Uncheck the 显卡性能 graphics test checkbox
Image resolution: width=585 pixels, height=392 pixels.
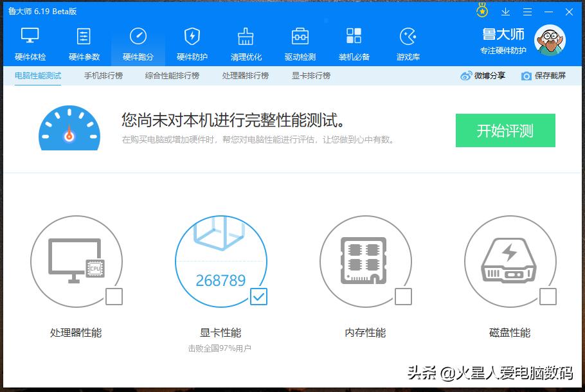click(260, 297)
